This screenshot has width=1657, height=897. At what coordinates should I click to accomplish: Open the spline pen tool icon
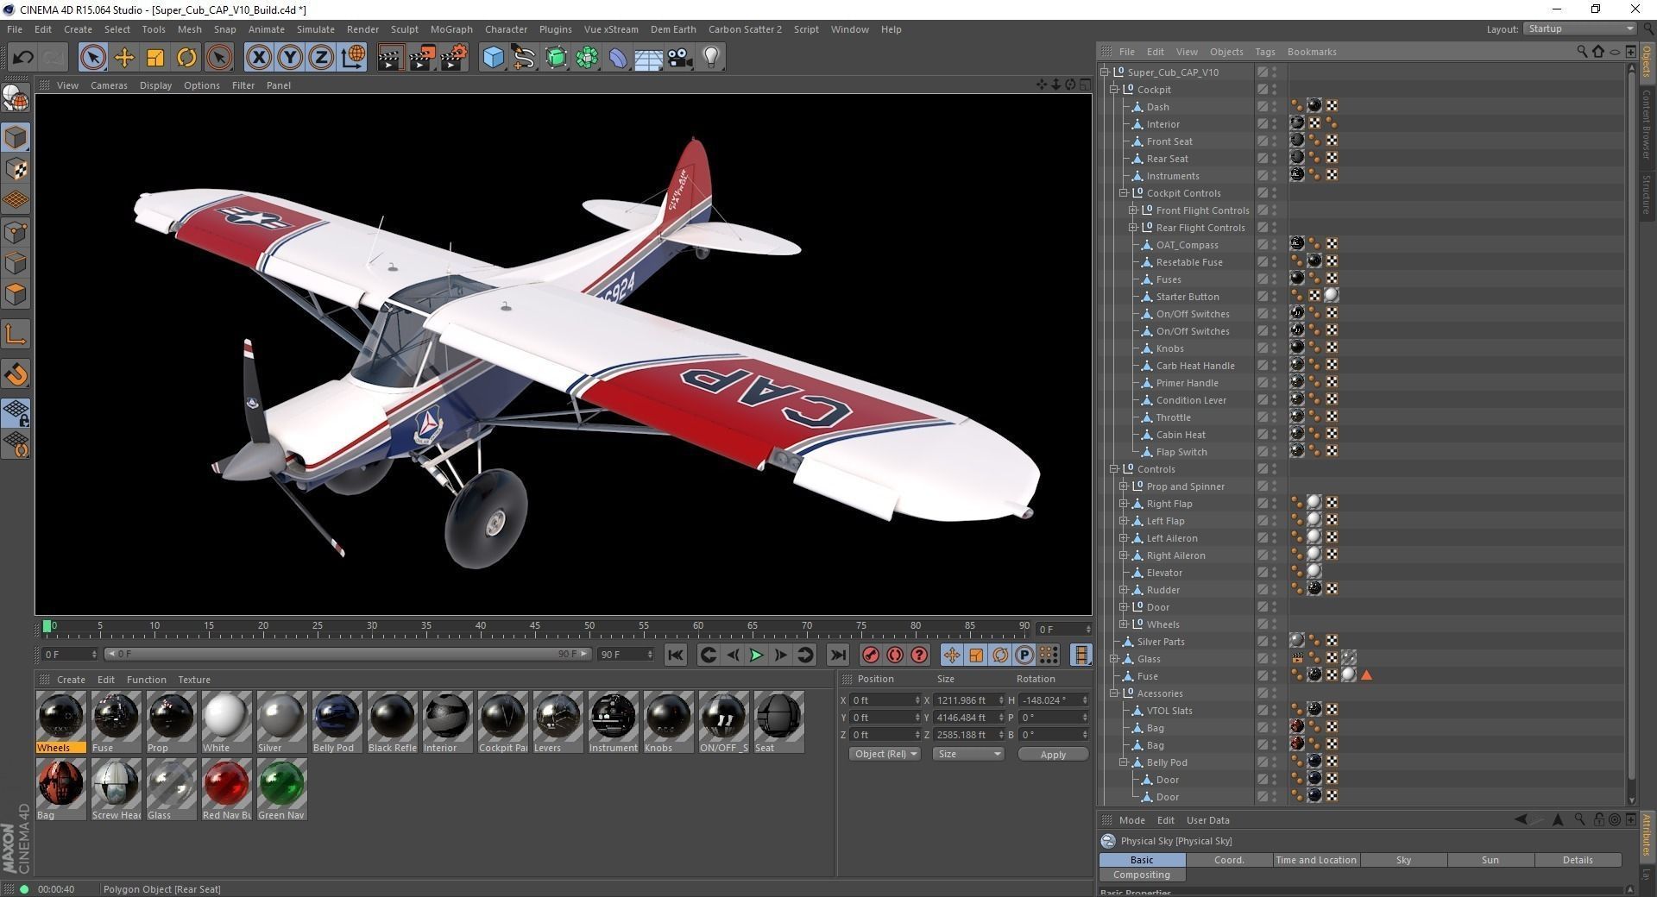coord(524,58)
